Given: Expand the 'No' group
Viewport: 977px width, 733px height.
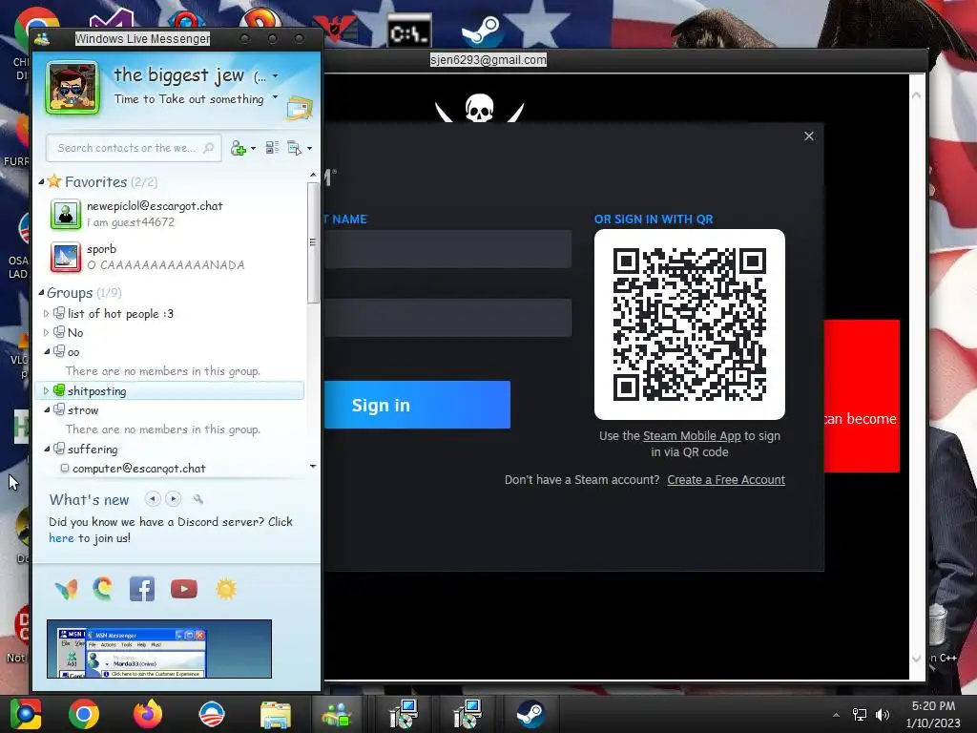Looking at the screenshot, I should click(46, 332).
